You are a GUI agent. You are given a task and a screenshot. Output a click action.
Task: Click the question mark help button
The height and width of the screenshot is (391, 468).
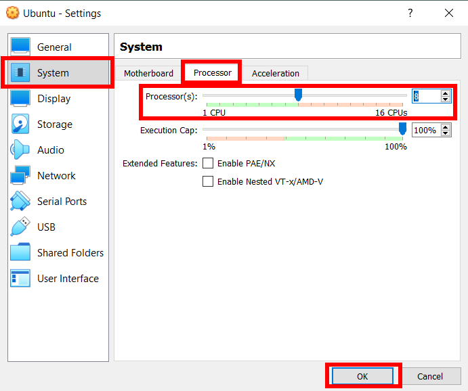410,13
